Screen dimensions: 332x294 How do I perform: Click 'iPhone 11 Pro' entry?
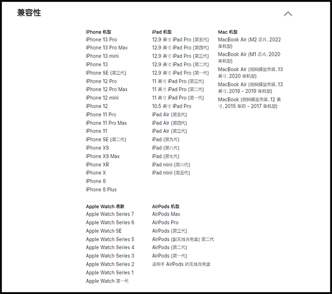101,114
